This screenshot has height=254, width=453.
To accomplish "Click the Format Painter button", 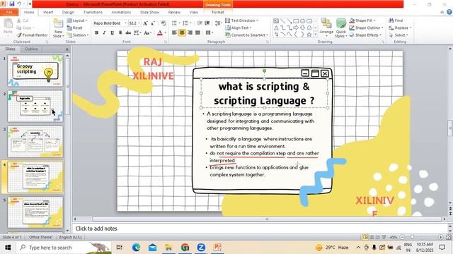I will click(x=32, y=35).
